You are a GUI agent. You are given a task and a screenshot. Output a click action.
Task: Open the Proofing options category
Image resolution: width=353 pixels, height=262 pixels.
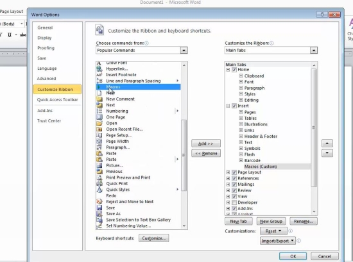(x=46, y=48)
